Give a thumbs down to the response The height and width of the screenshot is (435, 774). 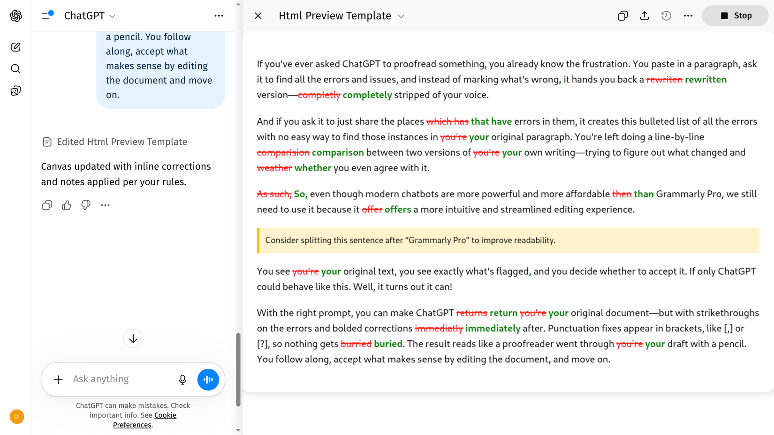click(x=86, y=205)
